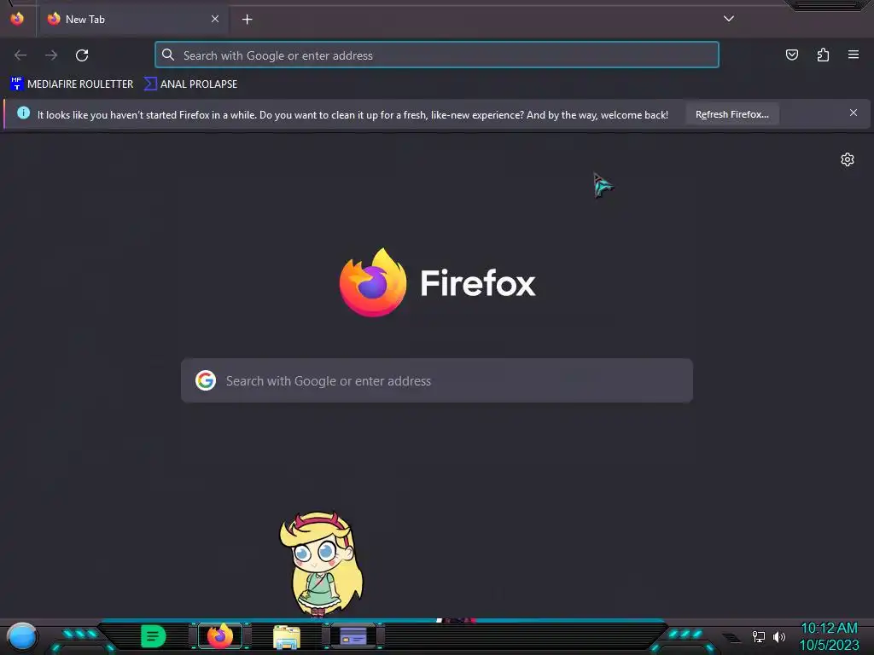The image size is (874, 655).
Task: Open the Start orb on taskbar
Action: pyautogui.click(x=21, y=636)
